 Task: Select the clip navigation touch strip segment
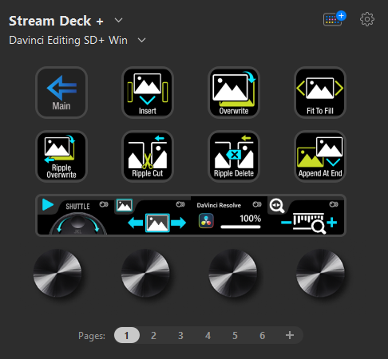tap(152, 215)
